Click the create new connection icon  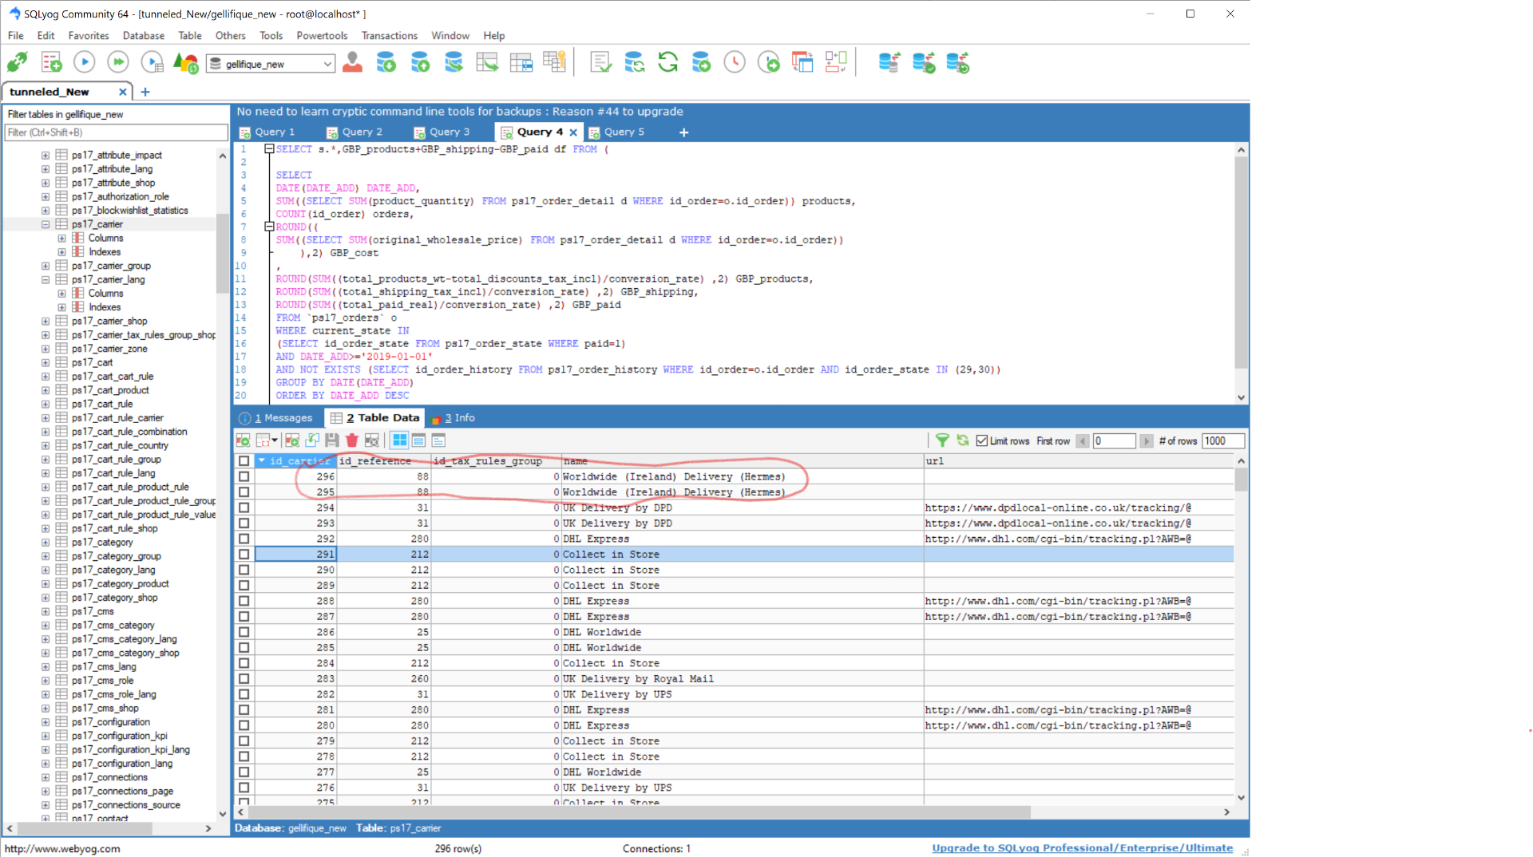[18, 62]
